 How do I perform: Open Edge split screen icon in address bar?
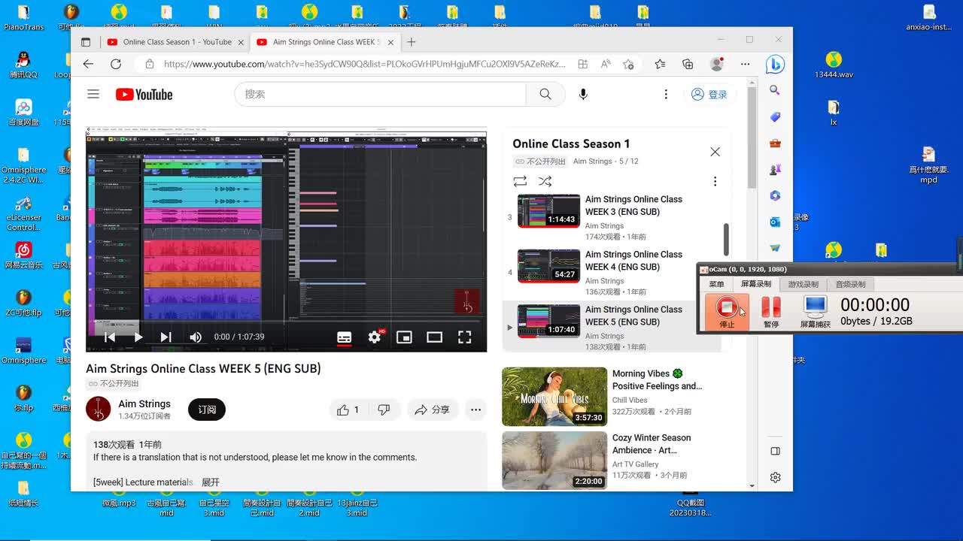(583, 64)
